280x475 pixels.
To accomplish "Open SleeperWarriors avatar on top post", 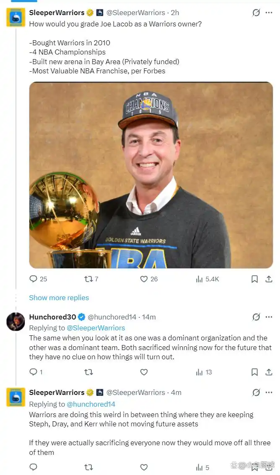I will click(x=16, y=17).
